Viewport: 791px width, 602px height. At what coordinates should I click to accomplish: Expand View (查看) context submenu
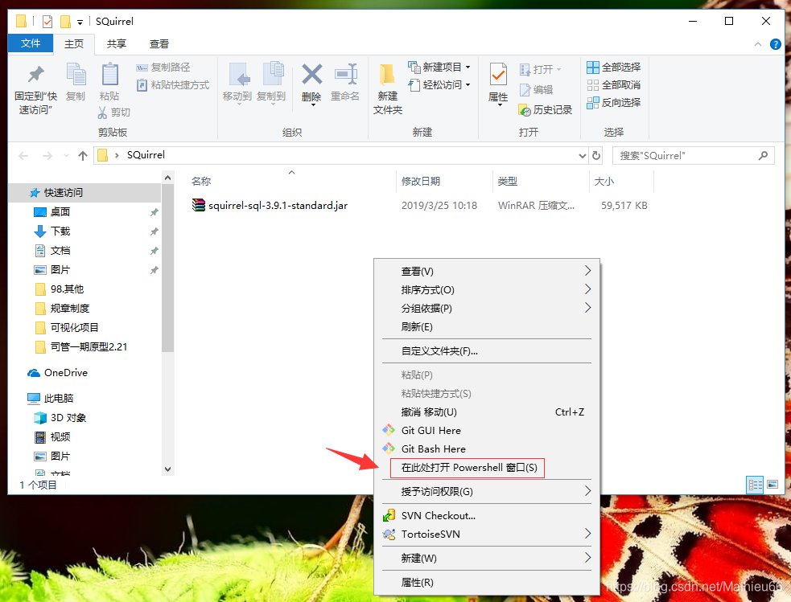(x=487, y=271)
